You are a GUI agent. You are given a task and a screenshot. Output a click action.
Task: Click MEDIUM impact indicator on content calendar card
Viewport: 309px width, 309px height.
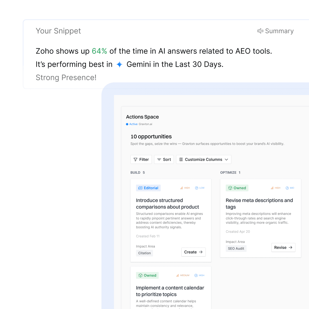(x=183, y=275)
